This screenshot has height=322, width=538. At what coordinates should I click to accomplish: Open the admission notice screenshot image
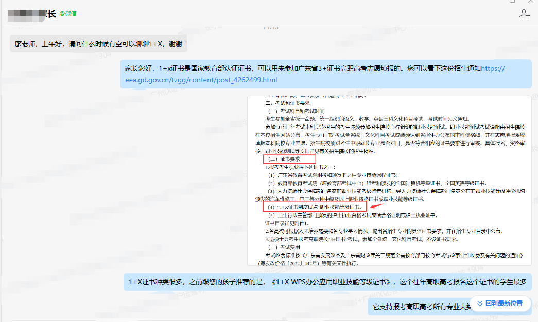[x=389, y=181]
